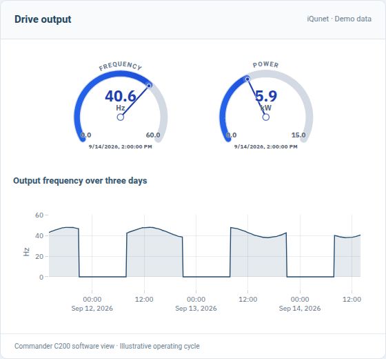Select the Power gauge needle tip
386x359 pixels.
pyautogui.click(x=247, y=79)
